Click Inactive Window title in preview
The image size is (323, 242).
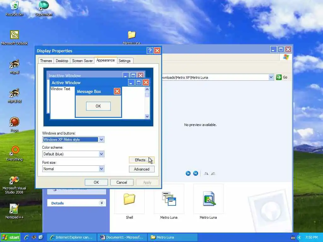click(65, 76)
